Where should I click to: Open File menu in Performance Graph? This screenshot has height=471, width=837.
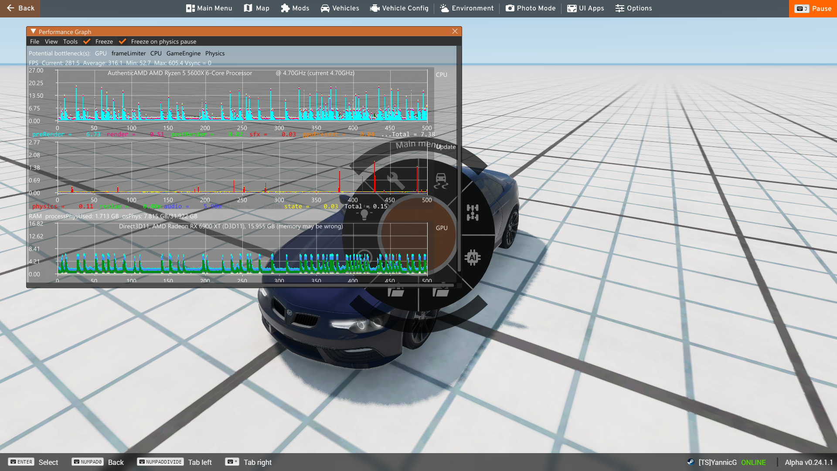pyautogui.click(x=34, y=41)
